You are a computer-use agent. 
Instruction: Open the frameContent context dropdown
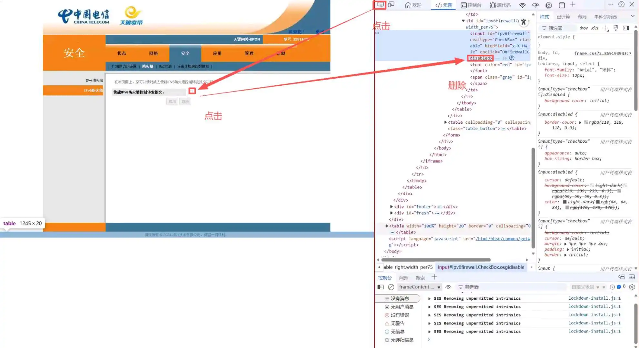pos(420,287)
